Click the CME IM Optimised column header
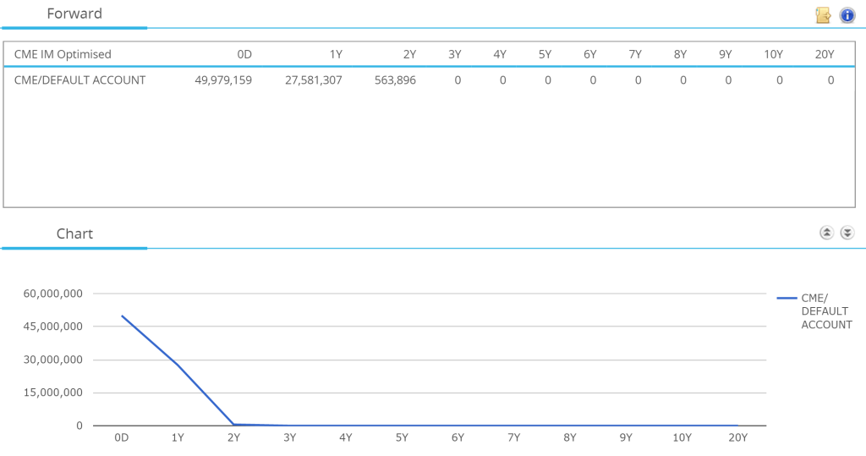 tap(63, 54)
